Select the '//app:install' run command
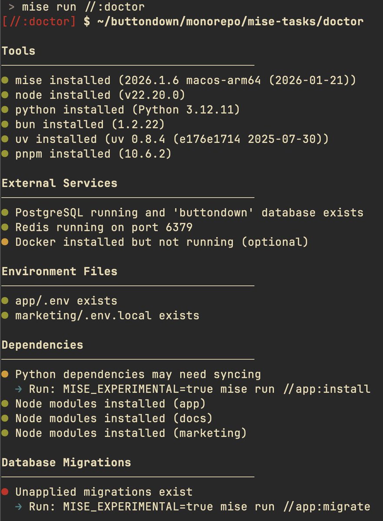The image size is (383, 521). [200, 389]
